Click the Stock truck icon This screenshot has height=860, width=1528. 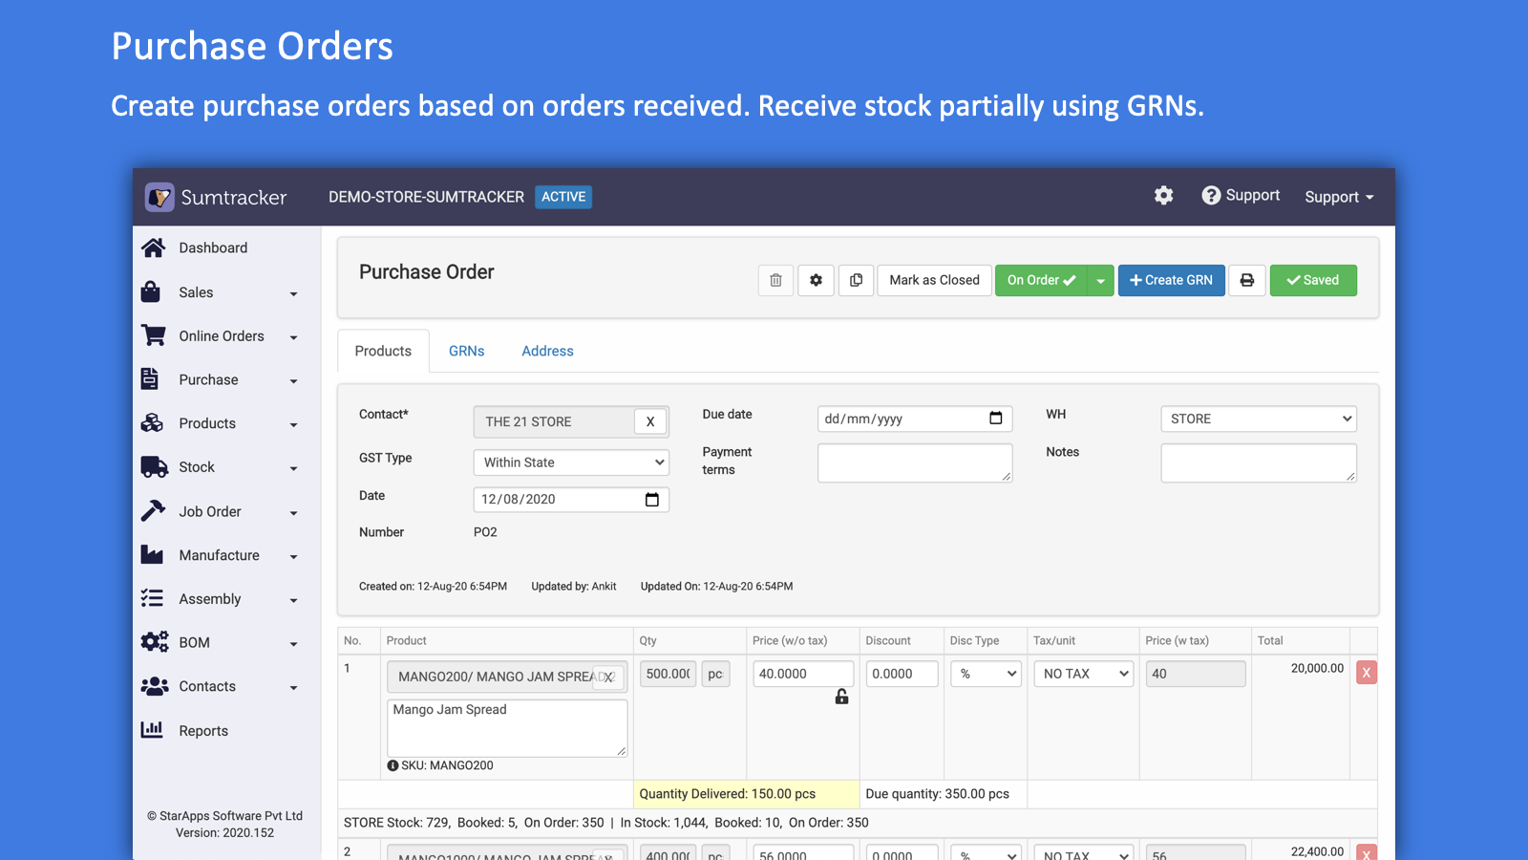pos(153,466)
